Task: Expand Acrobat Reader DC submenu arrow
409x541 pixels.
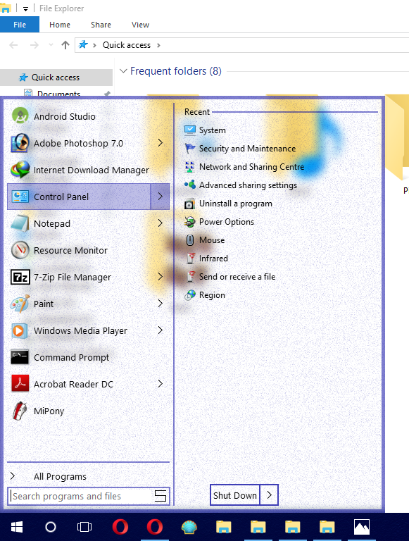Action: point(161,383)
